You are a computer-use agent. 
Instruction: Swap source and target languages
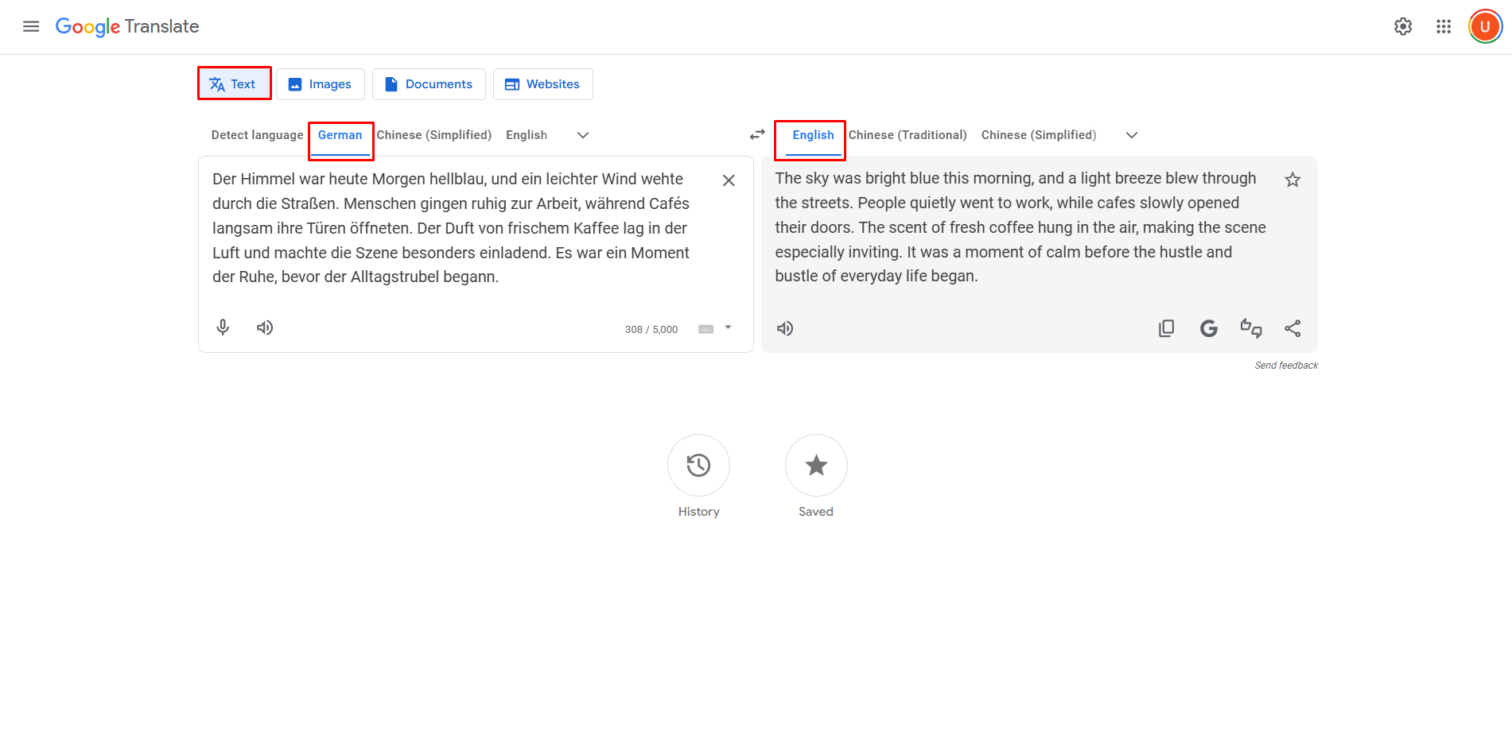click(756, 134)
